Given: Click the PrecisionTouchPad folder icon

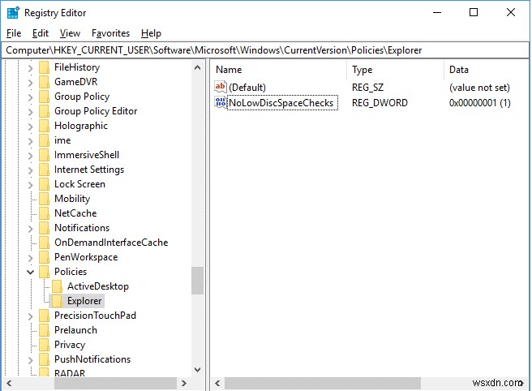Looking at the screenshot, I should 44,316.
